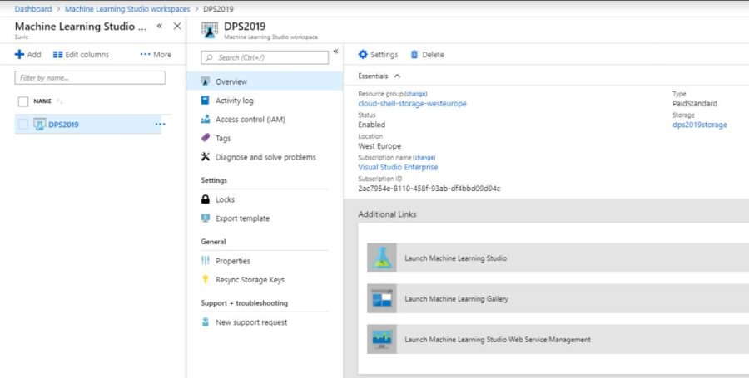This screenshot has height=378, width=749.
Task: Open the dps2019storage storage link
Action: pyautogui.click(x=700, y=125)
